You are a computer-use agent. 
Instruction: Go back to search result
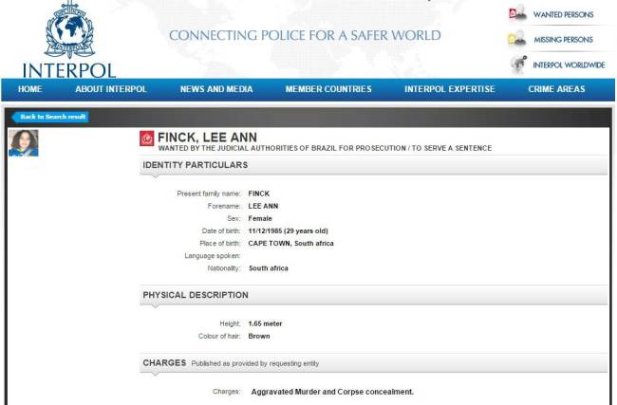click(50, 117)
